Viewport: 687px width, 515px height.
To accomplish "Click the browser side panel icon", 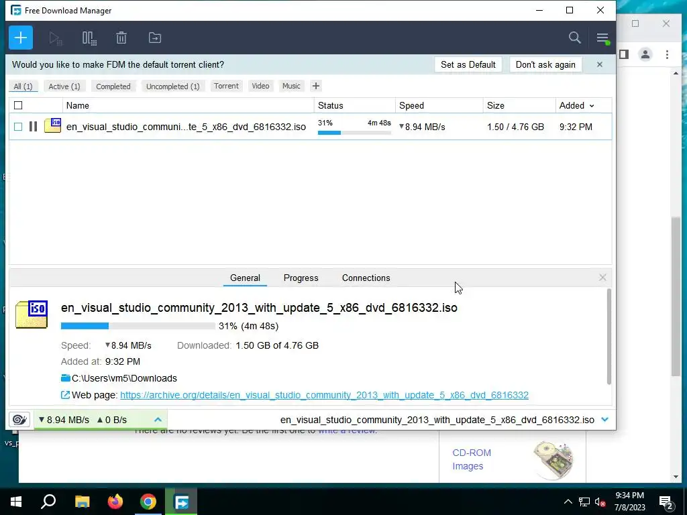I will pyautogui.click(x=624, y=54).
